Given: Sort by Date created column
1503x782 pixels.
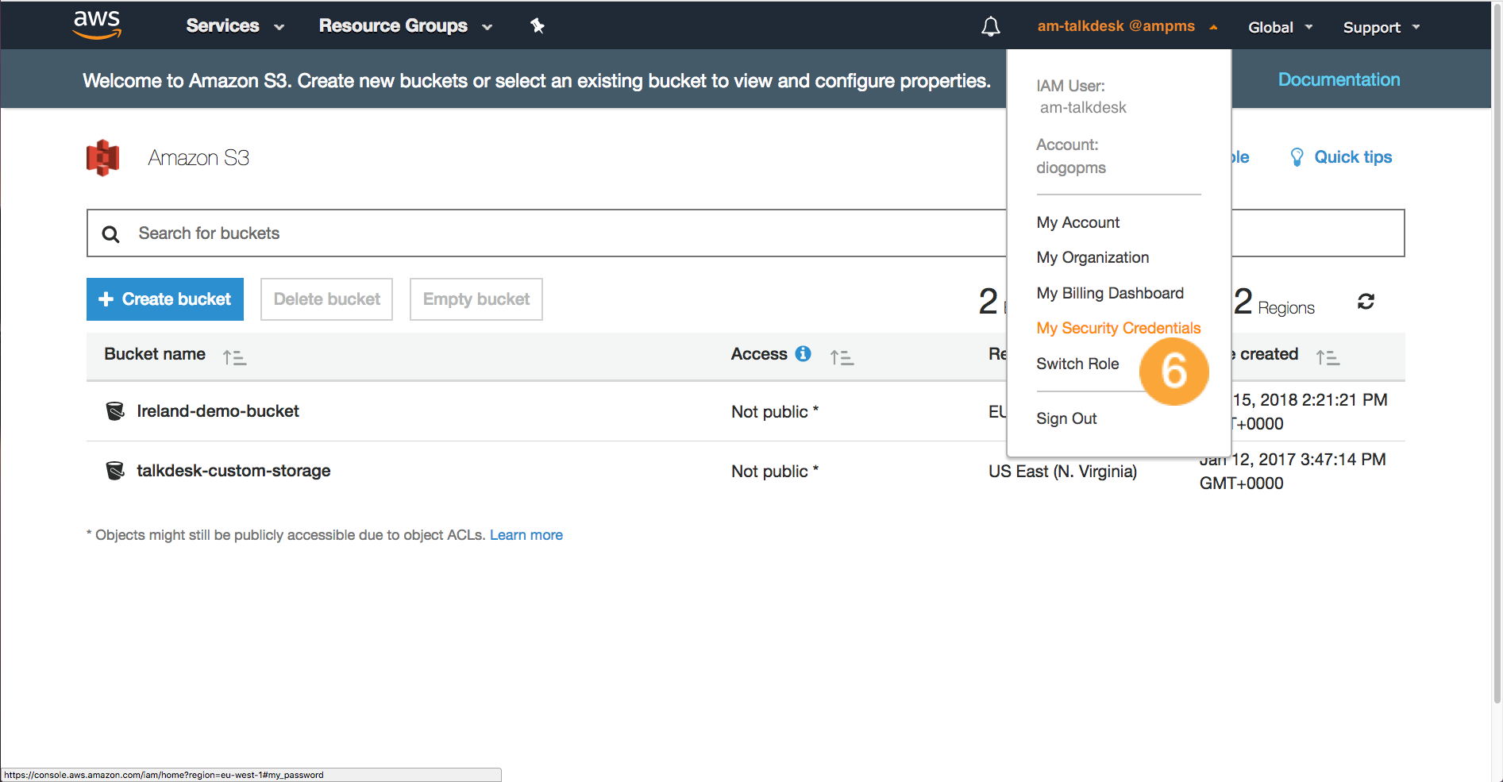Looking at the screenshot, I should coord(1328,357).
